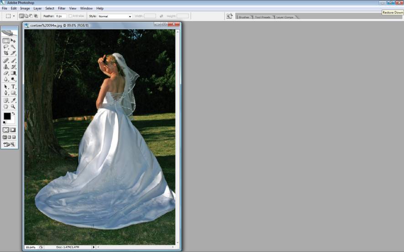The image size is (404, 252).
Task: Click the document's vertical scrollbar
Action: click(177, 136)
